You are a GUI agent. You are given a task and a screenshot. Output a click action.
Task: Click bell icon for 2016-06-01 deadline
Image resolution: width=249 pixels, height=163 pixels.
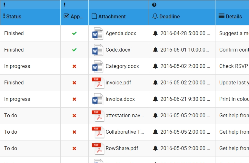(155, 50)
